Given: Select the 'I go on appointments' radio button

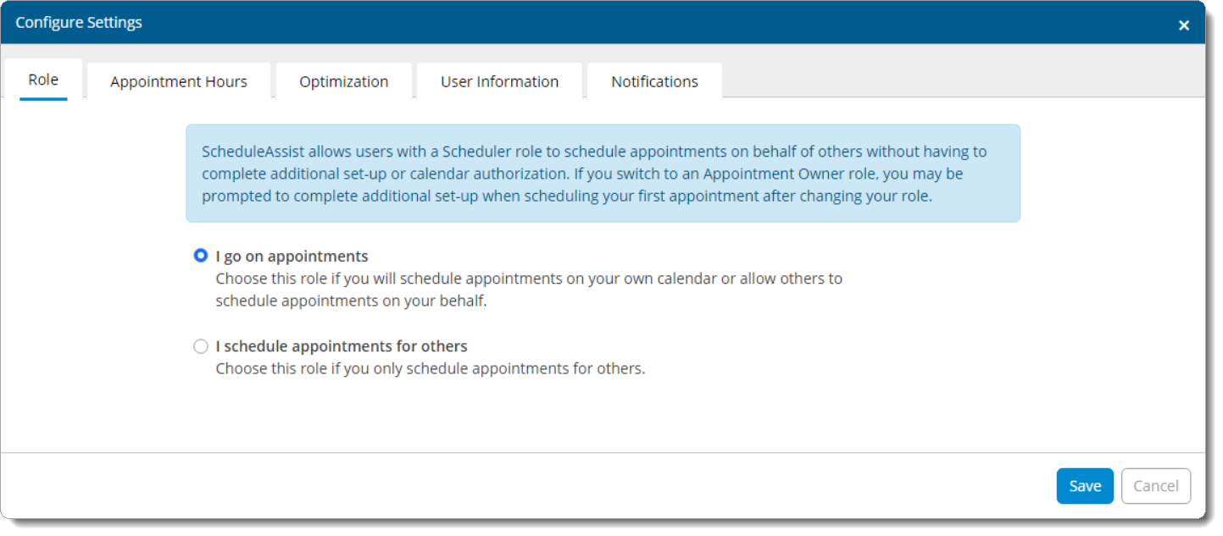Looking at the screenshot, I should [201, 256].
